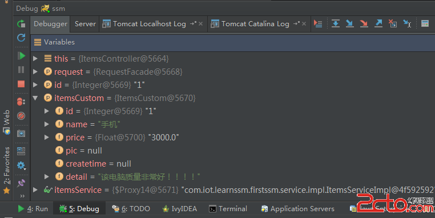Expand top-level id Integer@5669 variable
The width and height of the screenshot is (435, 218).
coord(35,84)
